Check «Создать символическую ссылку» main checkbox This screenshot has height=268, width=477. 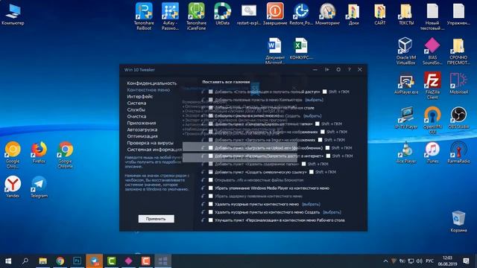click(x=210, y=172)
